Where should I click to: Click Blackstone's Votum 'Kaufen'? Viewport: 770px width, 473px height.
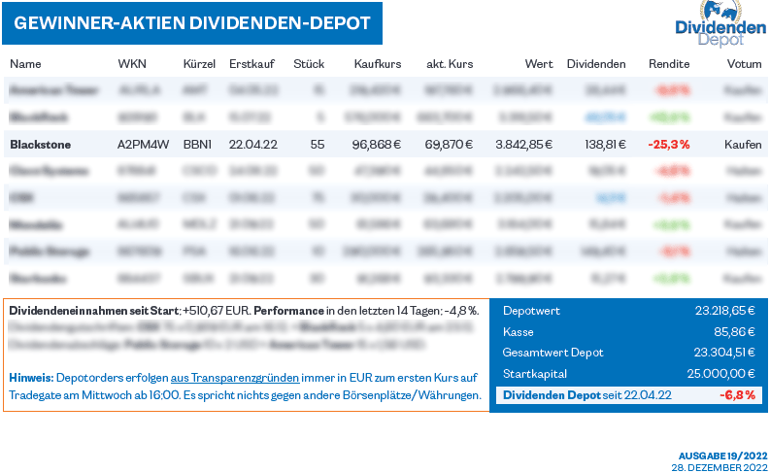(743, 145)
